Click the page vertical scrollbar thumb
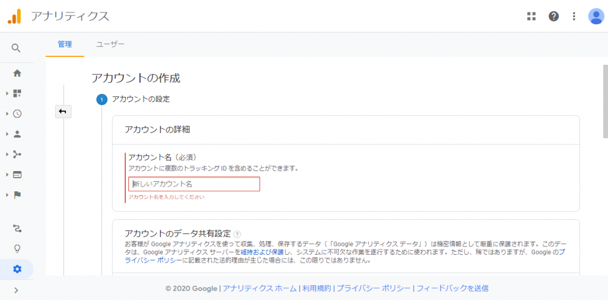 [605, 102]
